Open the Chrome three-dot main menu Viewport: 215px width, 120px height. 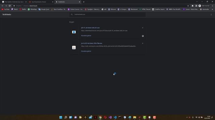point(213,6)
